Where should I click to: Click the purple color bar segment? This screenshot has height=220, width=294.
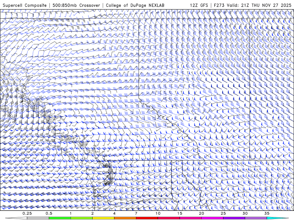click(234, 218)
